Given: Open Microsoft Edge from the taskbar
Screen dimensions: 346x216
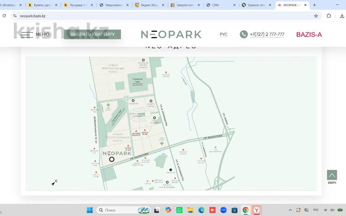Looking at the screenshot, I should (201, 210).
